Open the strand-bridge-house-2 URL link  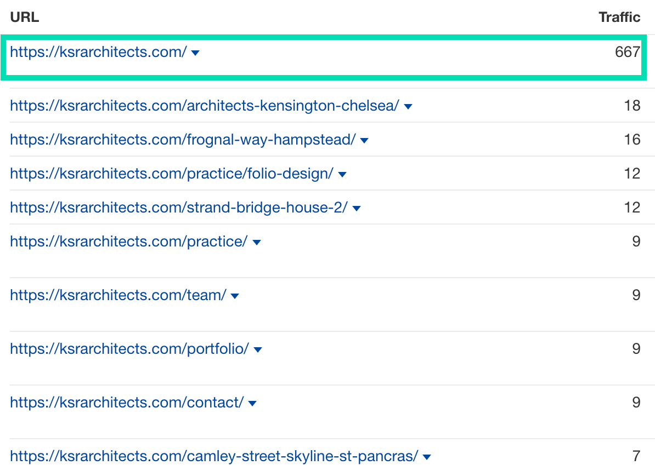point(179,208)
